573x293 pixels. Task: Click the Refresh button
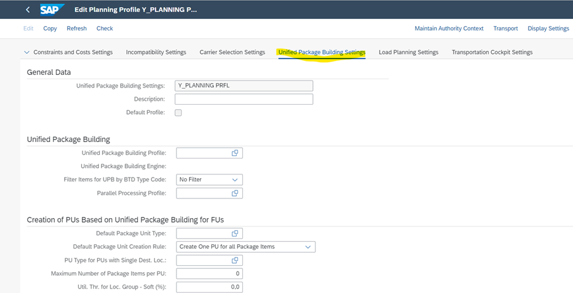[77, 29]
